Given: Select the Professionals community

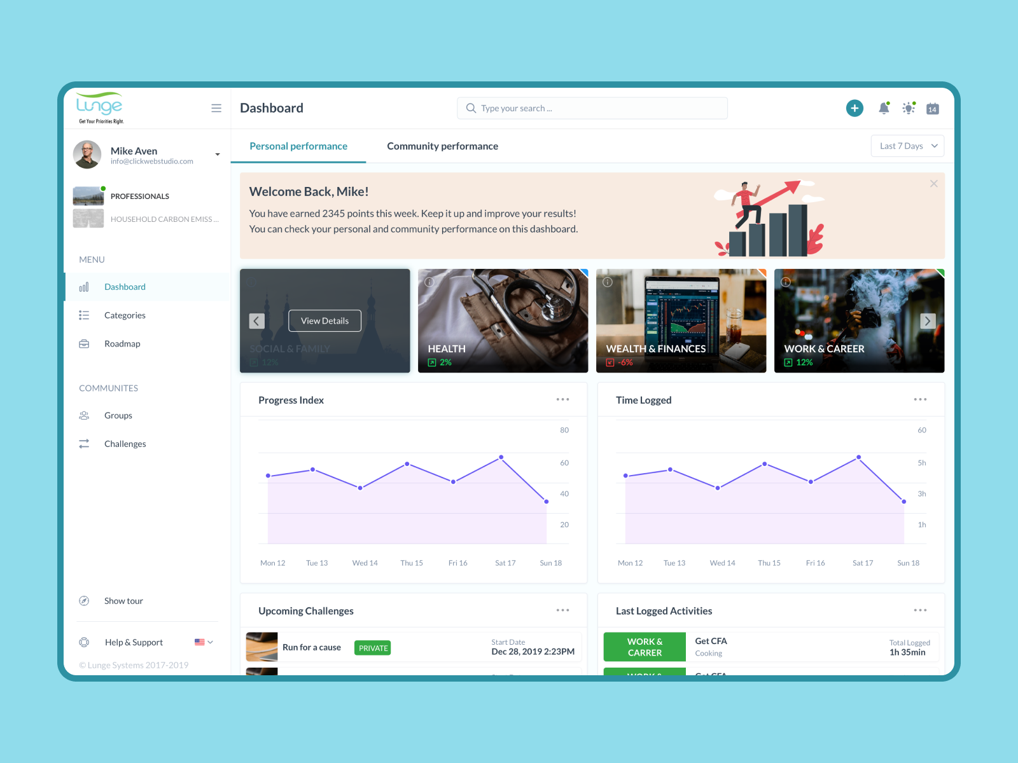Looking at the screenshot, I should [140, 196].
